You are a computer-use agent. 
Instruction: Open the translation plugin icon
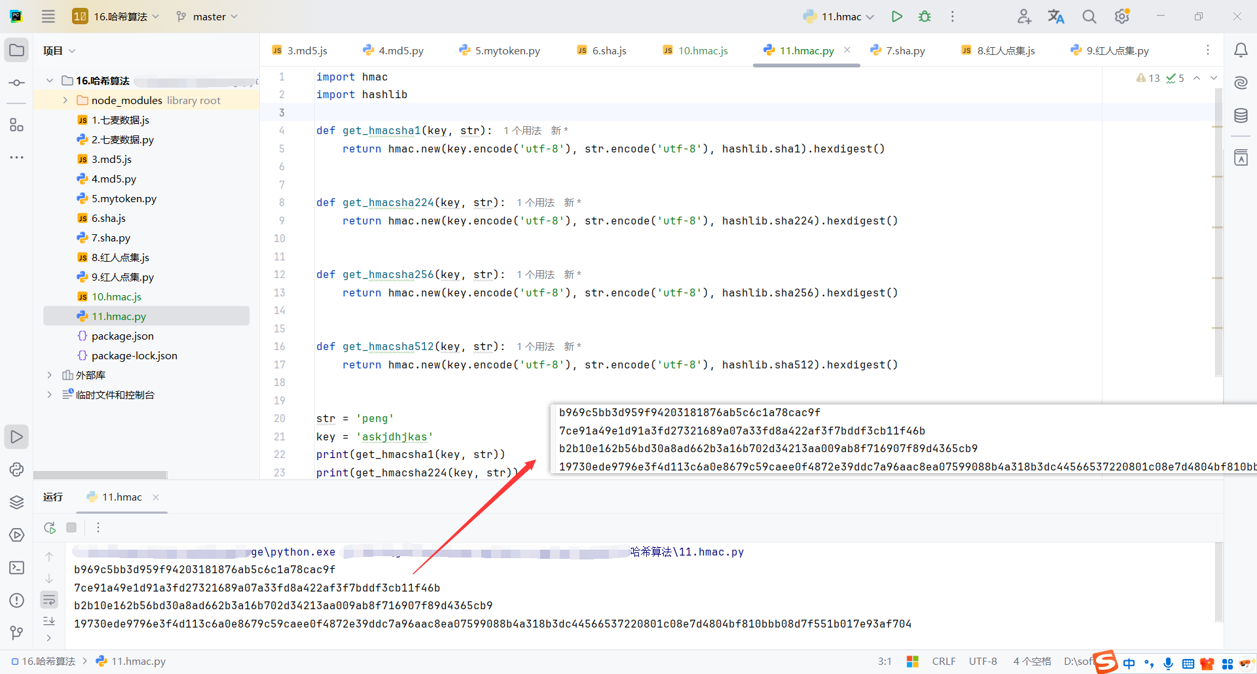click(x=1056, y=16)
